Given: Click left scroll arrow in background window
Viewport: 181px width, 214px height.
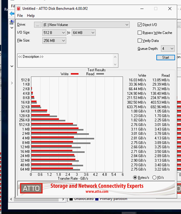Looking at the screenshot, I should [x=11, y=199].
